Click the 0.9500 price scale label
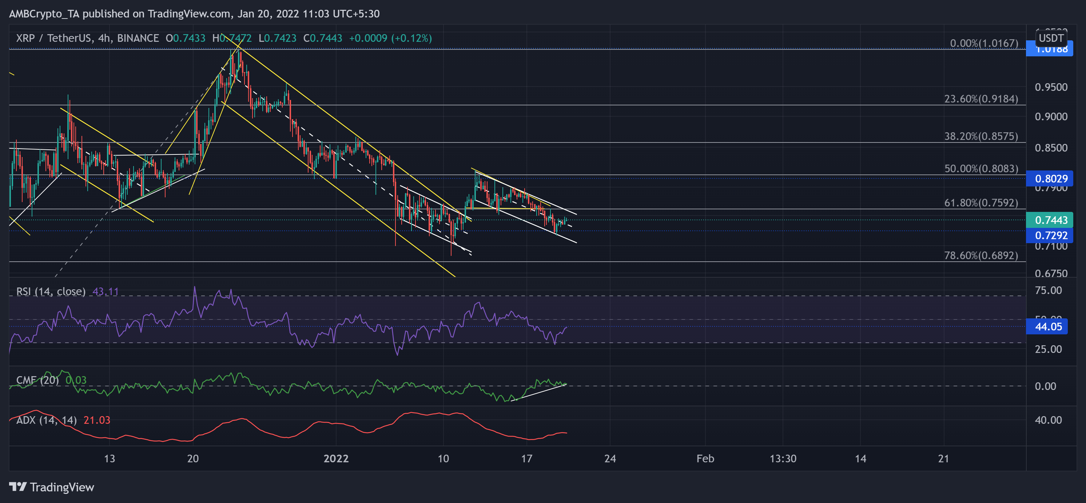 1051,87
